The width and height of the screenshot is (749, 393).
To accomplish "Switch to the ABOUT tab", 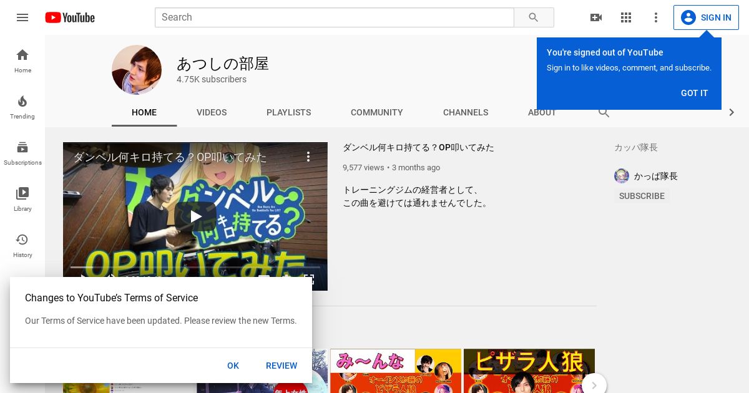I will coord(542,113).
